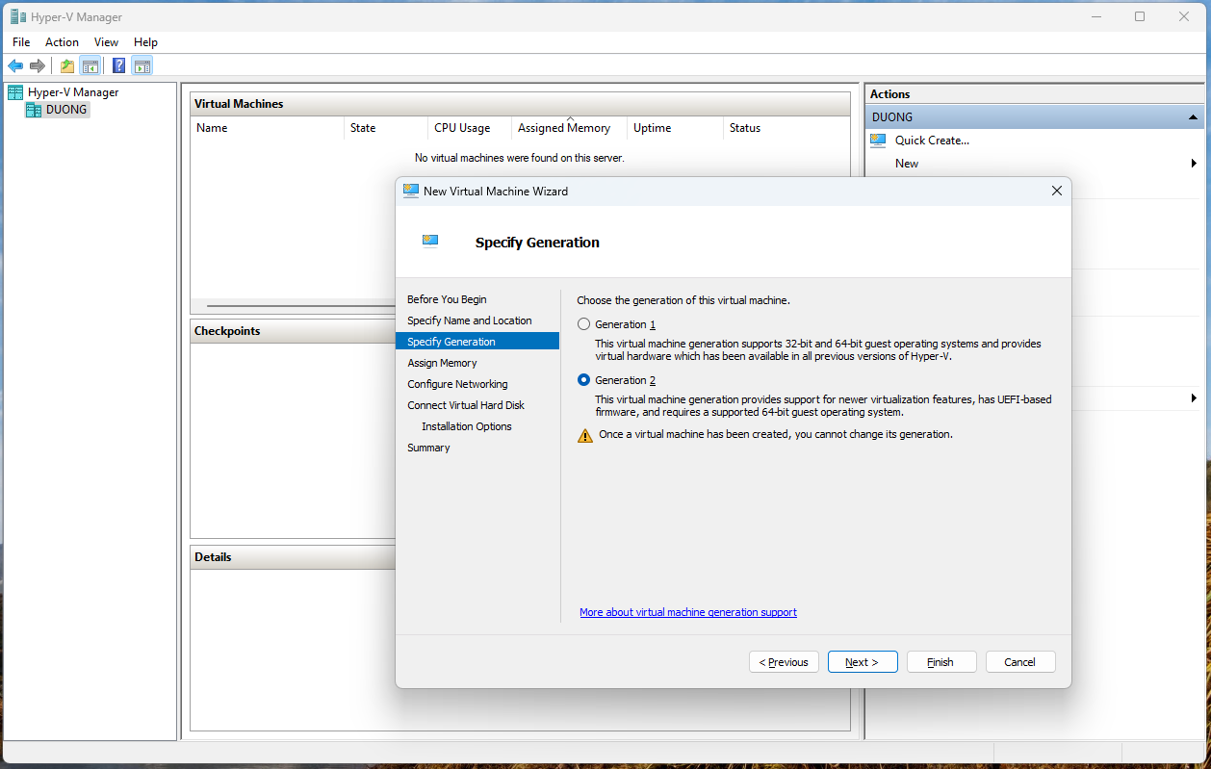Go to Assign Memory wizard step

click(x=442, y=363)
